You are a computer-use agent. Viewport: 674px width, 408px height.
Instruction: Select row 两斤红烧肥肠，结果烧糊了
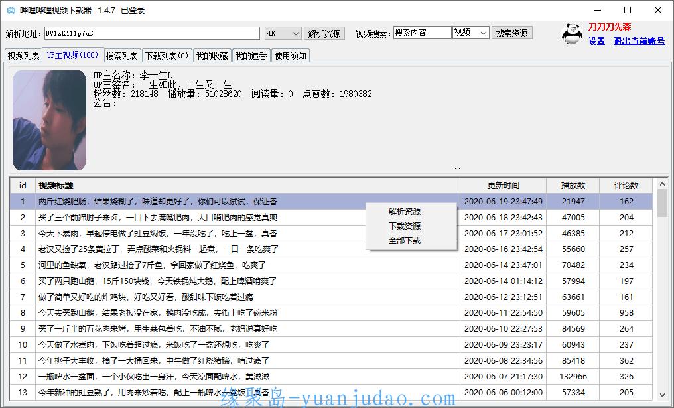[x=332, y=201]
